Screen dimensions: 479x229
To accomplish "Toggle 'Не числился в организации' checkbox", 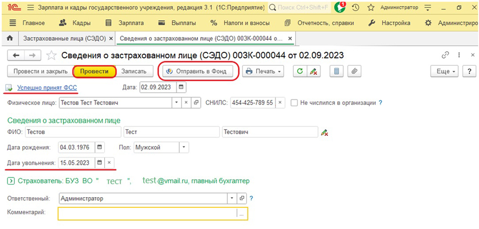I will pyautogui.click(x=294, y=103).
